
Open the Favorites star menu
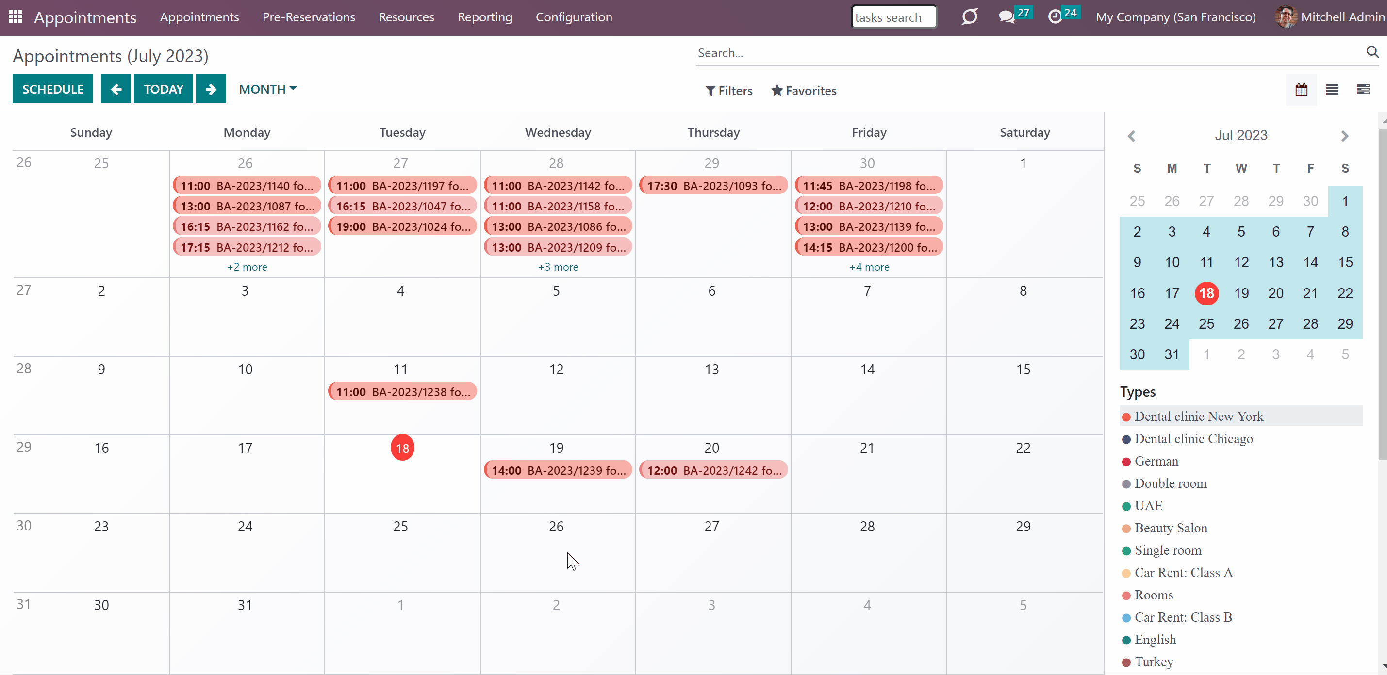coord(803,90)
